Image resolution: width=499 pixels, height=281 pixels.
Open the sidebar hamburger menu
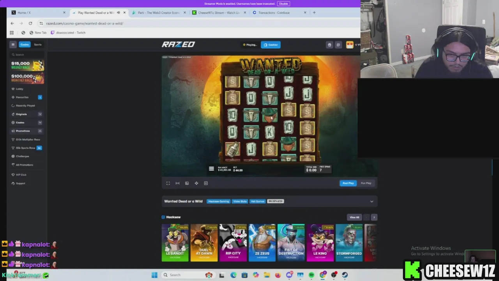pos(13,44)
